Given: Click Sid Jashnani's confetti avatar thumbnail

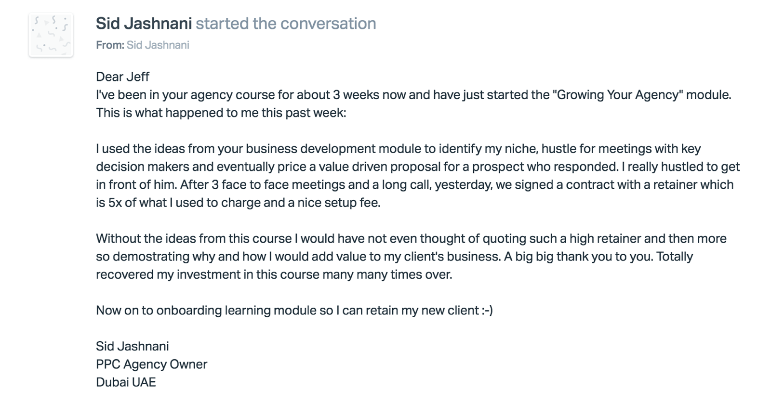Looking at the screenshot, I should pos(51,35).
